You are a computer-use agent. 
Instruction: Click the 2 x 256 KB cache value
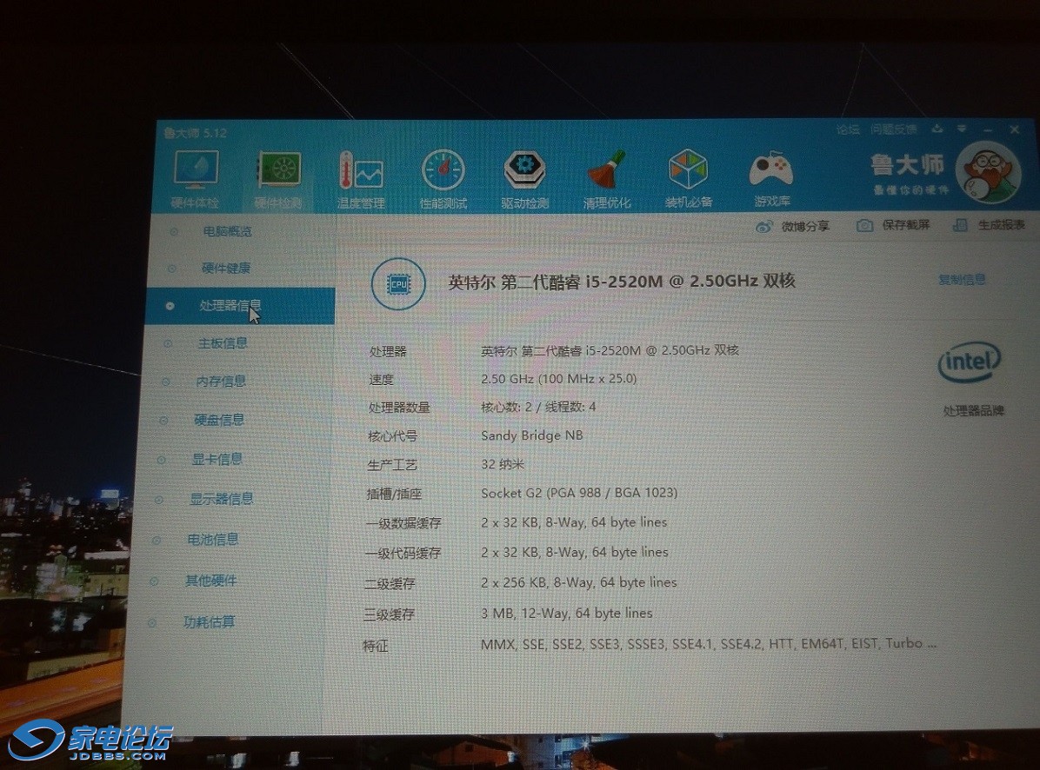(578, 582)
